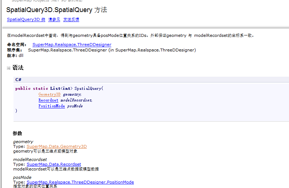Click the 指定对象的空间位置关系 description

click(35, 186)
